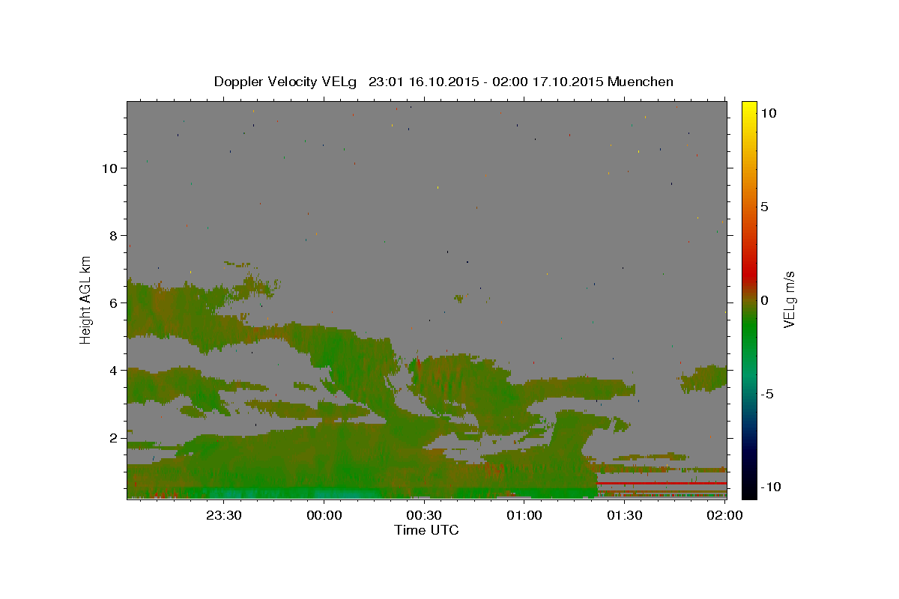Click the 02:00 time tick label

(x=724, y=515)
